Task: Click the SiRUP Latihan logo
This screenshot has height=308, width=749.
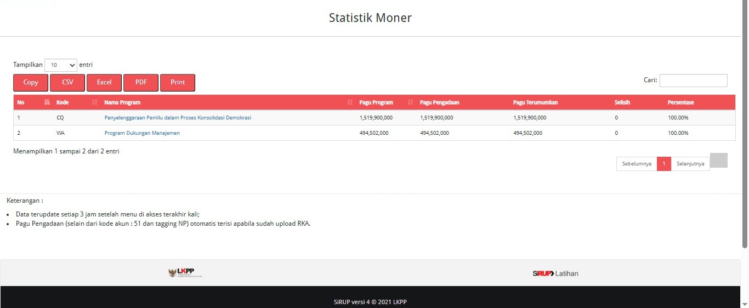Action: 555,273
